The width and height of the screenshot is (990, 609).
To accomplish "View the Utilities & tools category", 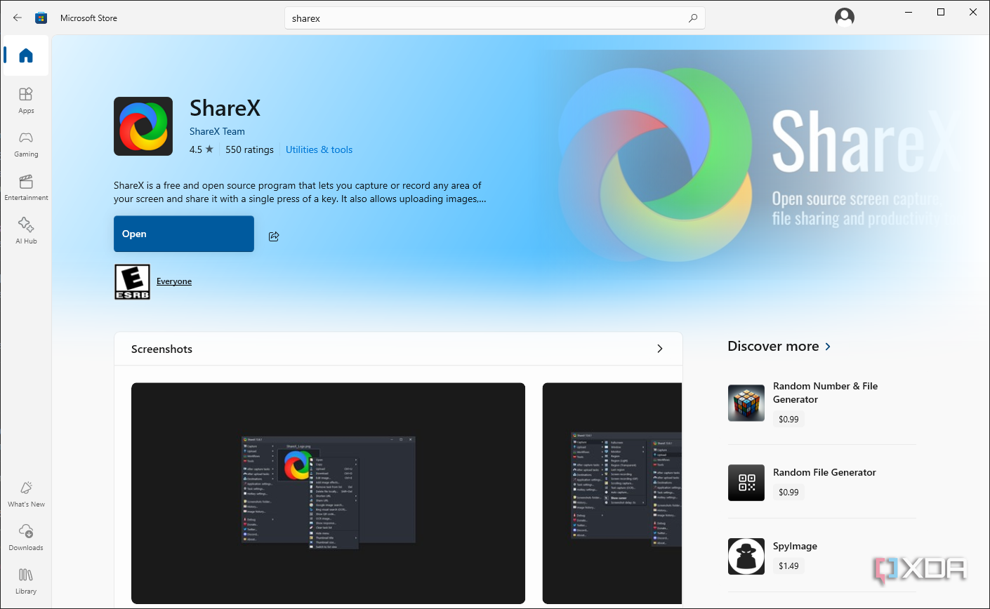I will tap(319, 149).
